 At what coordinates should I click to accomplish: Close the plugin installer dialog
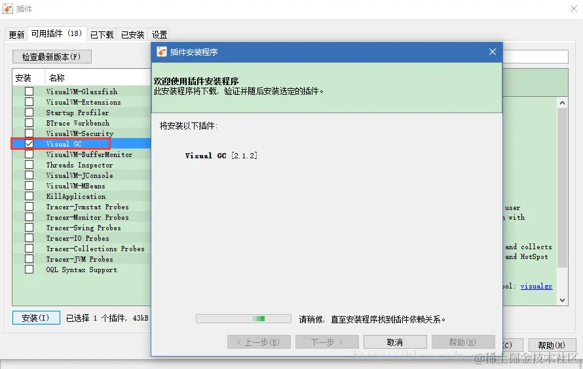coord(493,52)
